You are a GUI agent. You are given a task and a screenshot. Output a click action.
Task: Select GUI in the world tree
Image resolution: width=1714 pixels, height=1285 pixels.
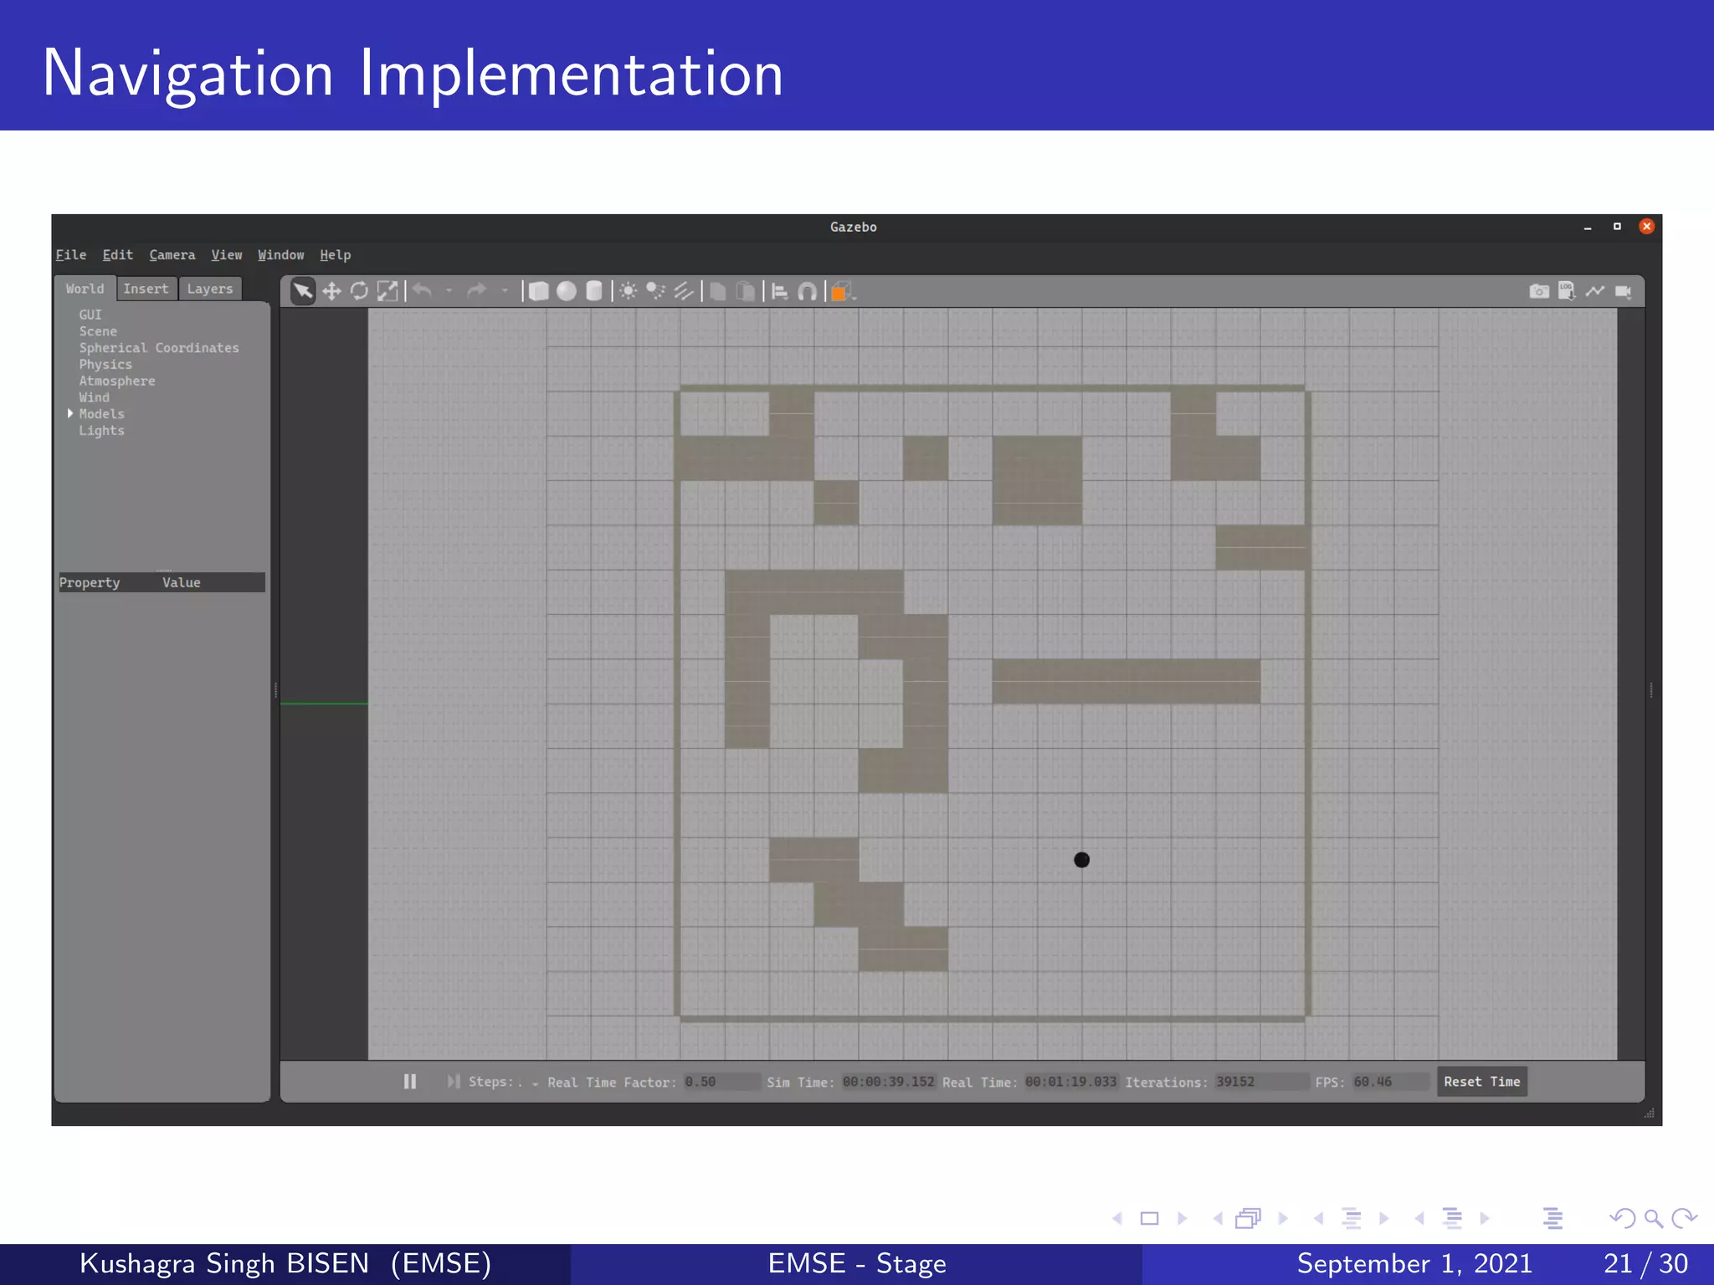[x=90, y=315]
